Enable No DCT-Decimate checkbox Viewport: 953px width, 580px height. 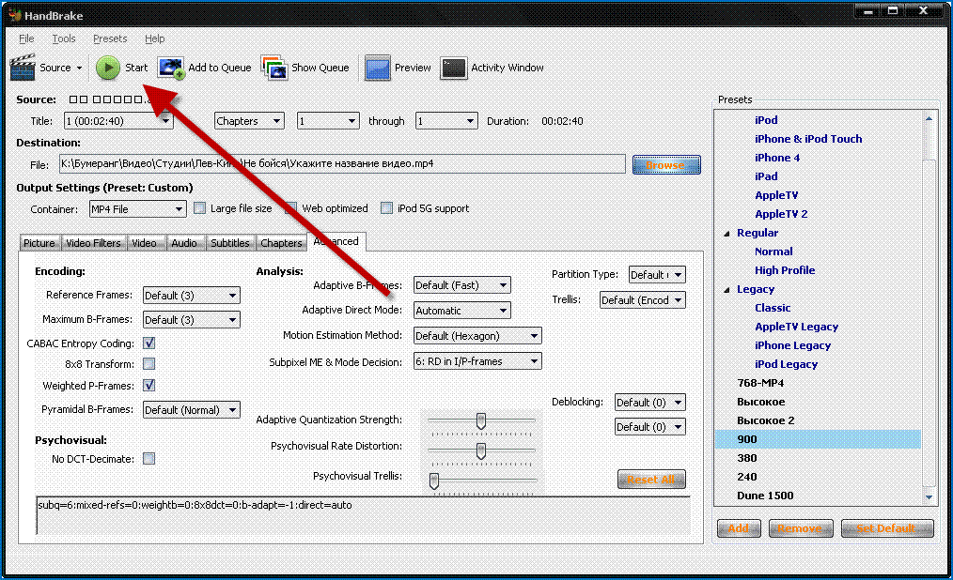pyautogui.click(x=148, y=459)
